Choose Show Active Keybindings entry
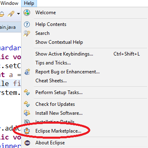This screenshot has width=148, height=148. pyautogui.click(x=85, y=54)
